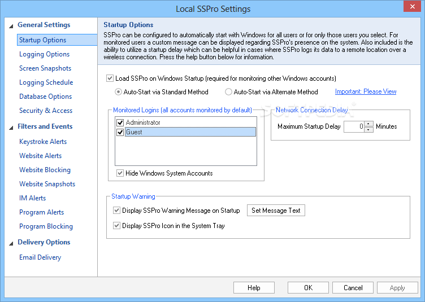Click the General Settings heading

point(44,25)
